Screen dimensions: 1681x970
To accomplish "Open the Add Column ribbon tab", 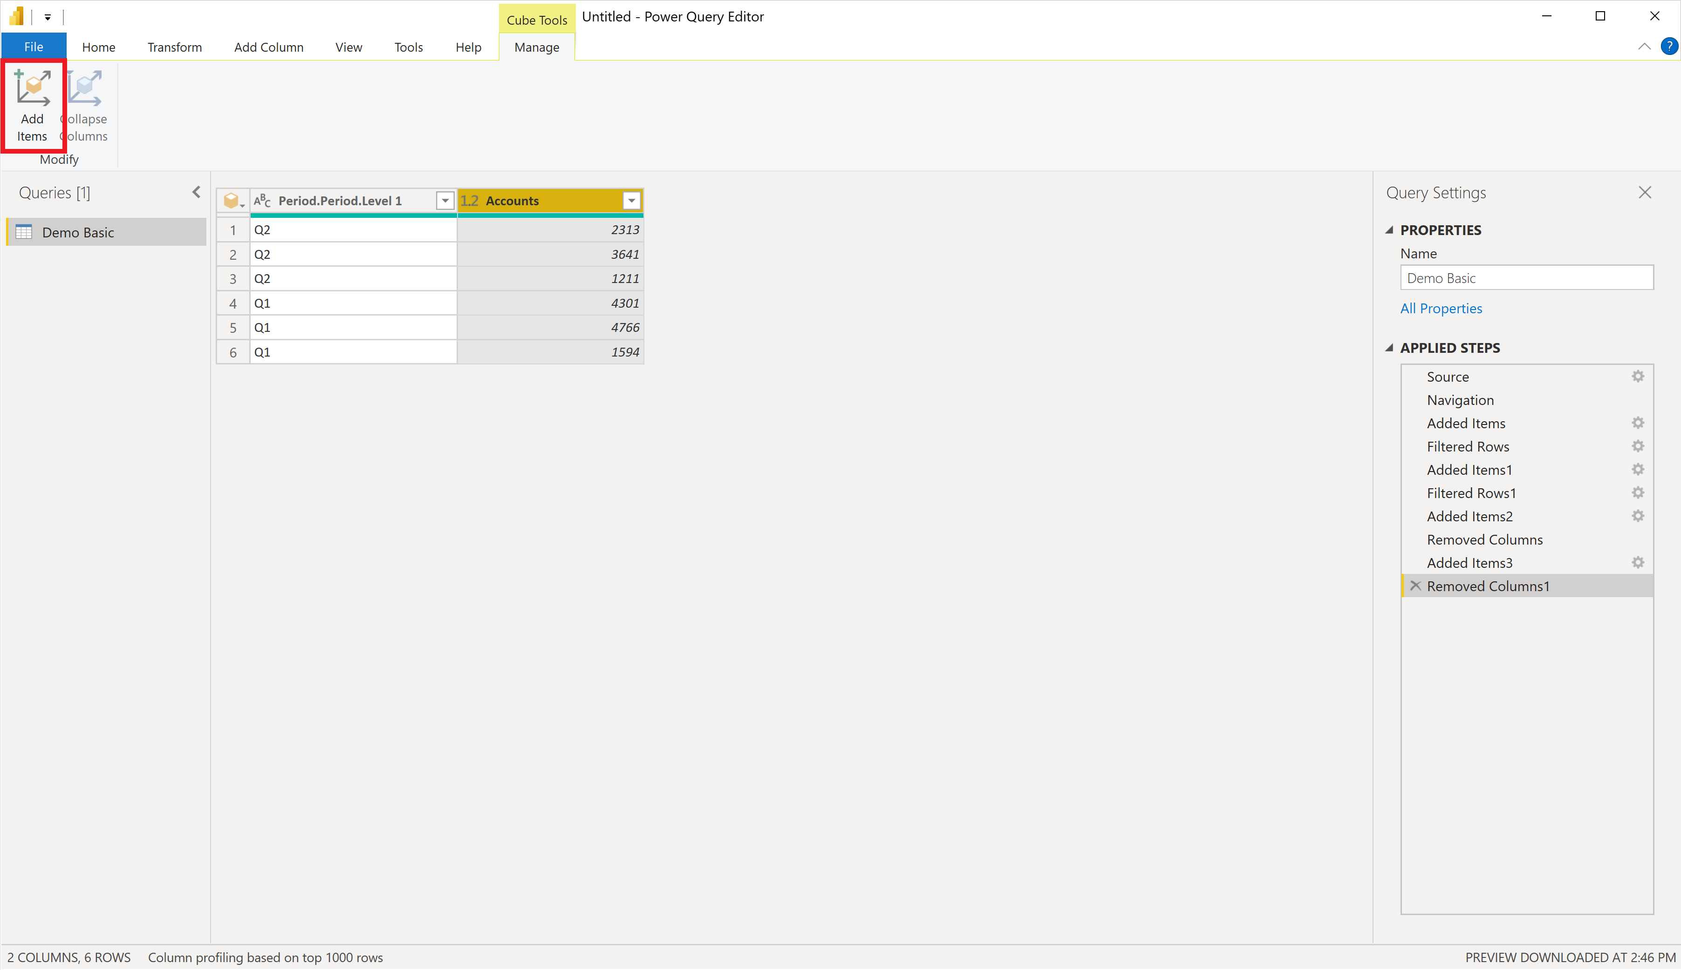I will click(268, 47).
